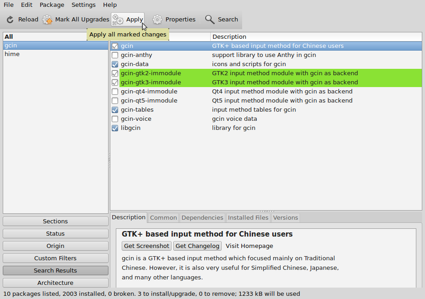Viewport: 425px width, 299px height.
Task: Select the 'hime' search entry in left list
Action: [x=56, y=54]
